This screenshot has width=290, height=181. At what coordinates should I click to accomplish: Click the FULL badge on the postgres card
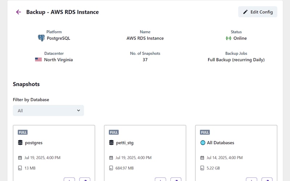pyautogui.click(x=22, y=132)
